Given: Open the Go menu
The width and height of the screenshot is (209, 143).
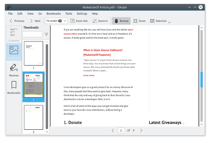Looking at the screenshot, I should click(40, 14).
